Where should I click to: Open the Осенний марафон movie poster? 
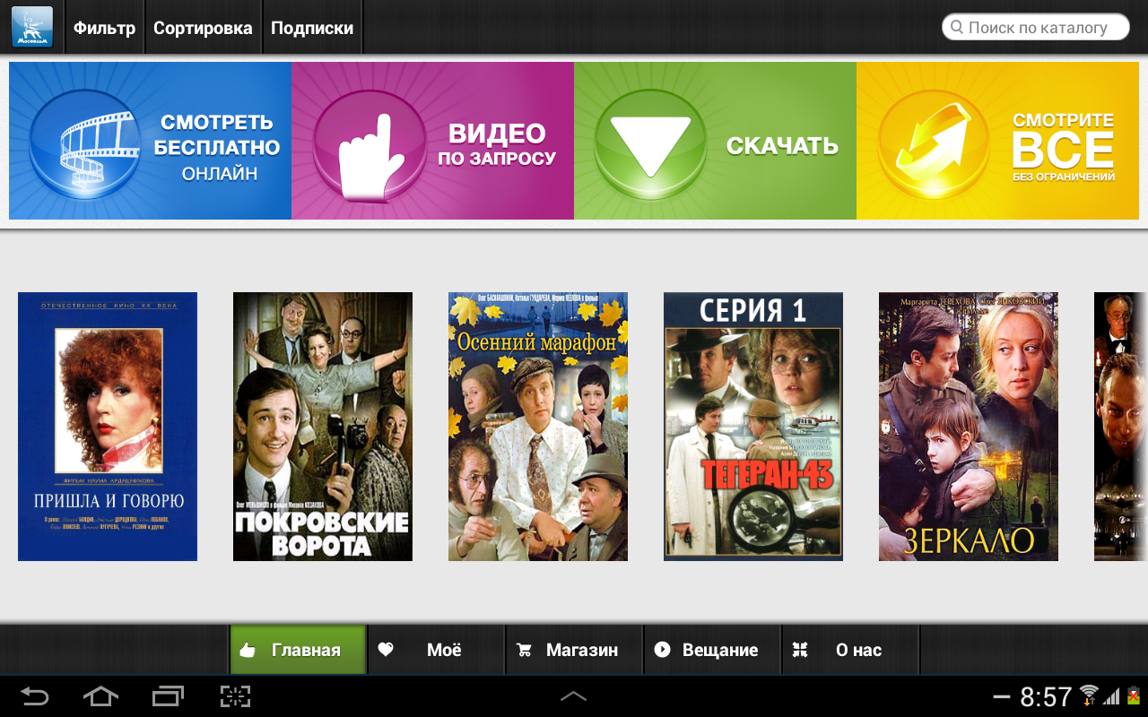(538, 427)
